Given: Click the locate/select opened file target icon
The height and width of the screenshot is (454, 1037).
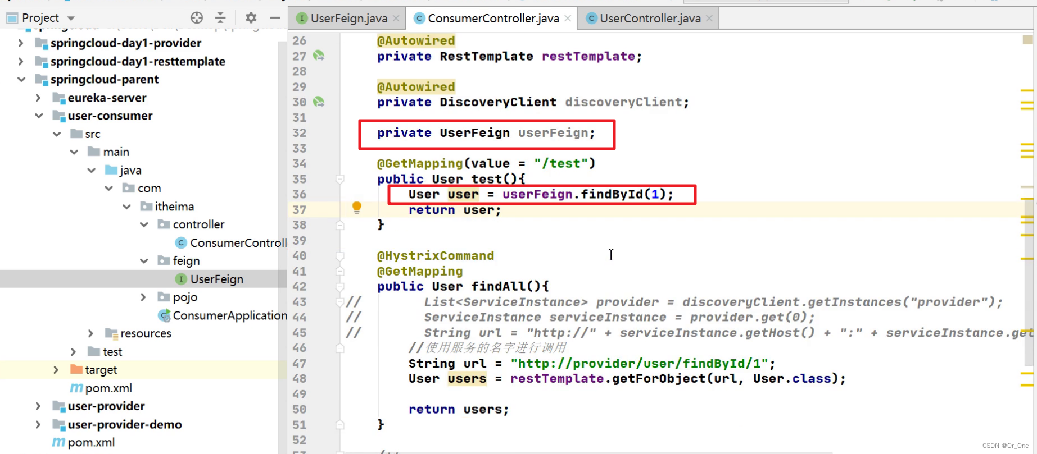Looking at the screenshot, I should (x=197, y=17).
